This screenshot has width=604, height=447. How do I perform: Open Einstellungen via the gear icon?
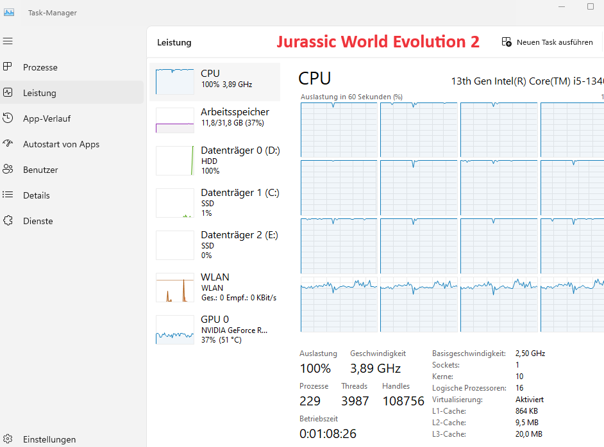click(8, 439)
